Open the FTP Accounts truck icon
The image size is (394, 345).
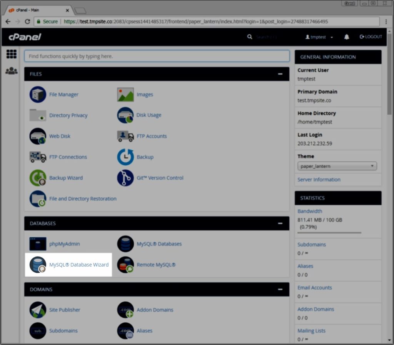(125, 136)
